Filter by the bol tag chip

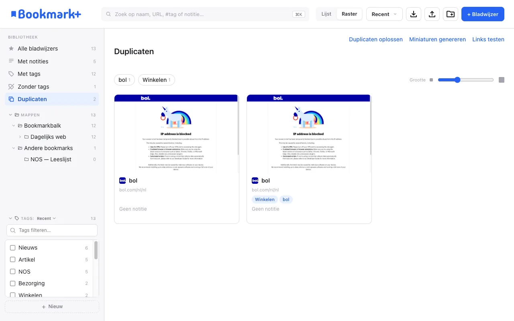click(x=124, y=80)
